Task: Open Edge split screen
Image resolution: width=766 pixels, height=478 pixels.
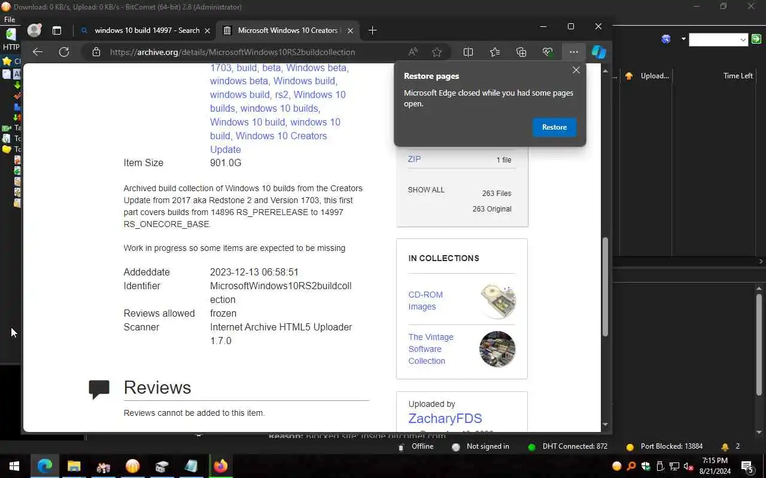Action: (x=469, y=52)
